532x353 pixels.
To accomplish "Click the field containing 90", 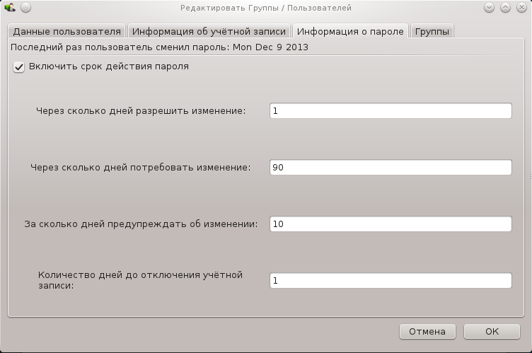I will (x=391, y=168).
